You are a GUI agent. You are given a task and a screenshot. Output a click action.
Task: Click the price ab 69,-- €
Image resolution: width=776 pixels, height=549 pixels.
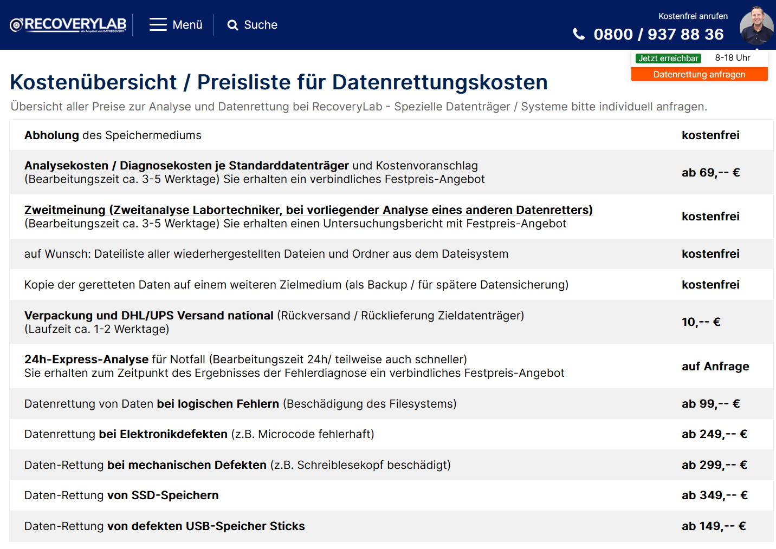click(710, 173)
